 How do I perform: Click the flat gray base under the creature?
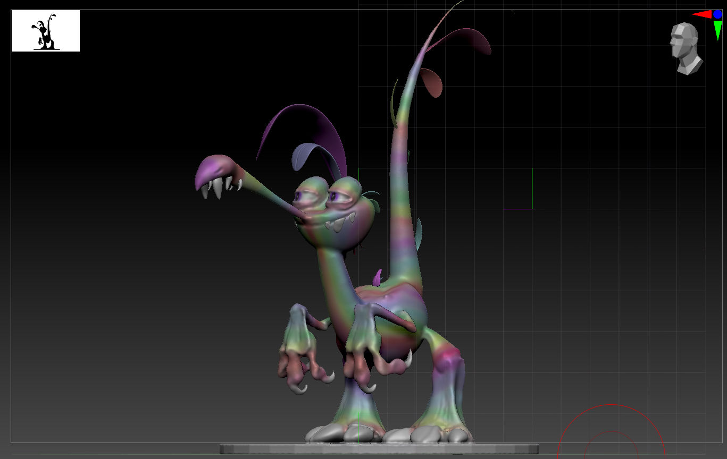click(x=379, y=449)
